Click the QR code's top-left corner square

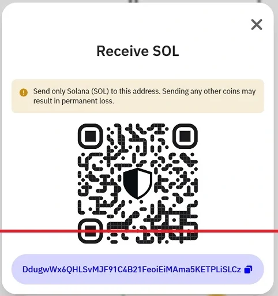[x=90, y=136]
